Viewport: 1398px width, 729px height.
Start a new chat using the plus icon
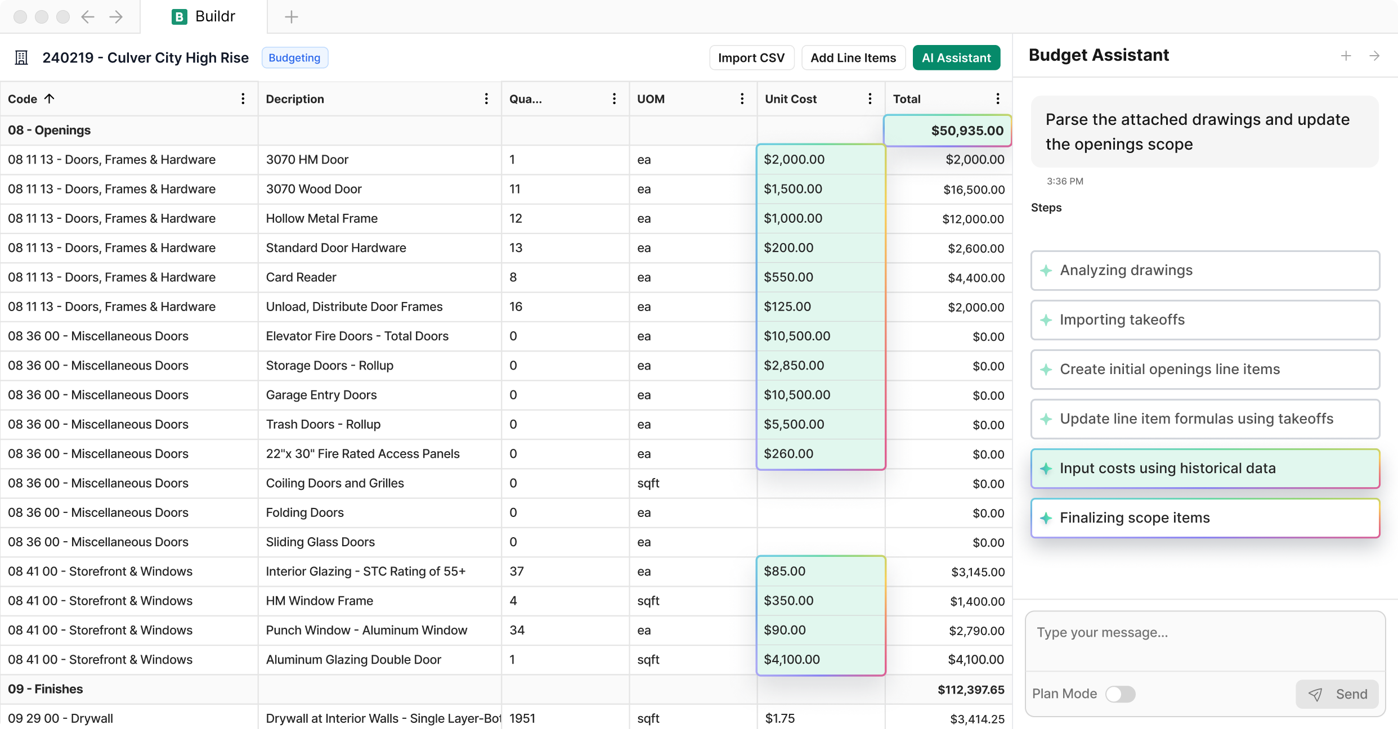[x=1346, y=55]
